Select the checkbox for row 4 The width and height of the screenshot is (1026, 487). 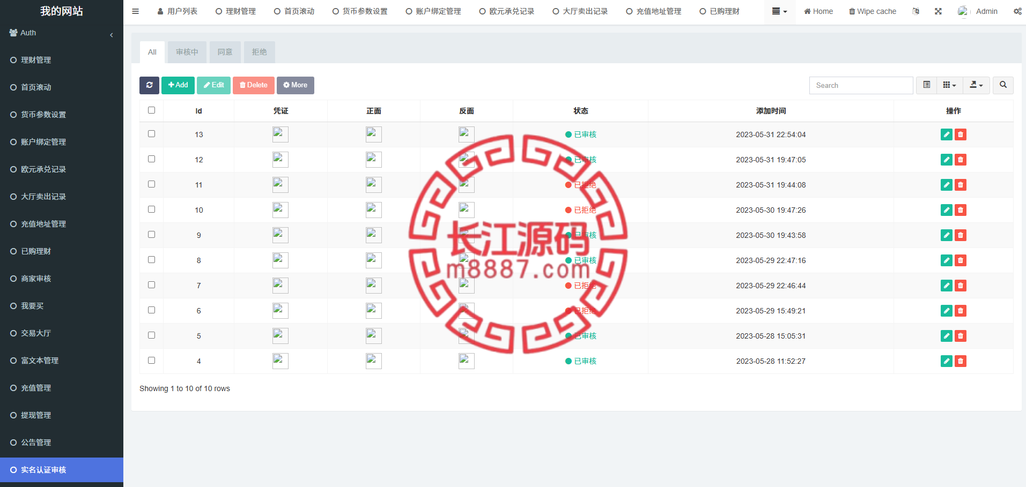[151, 361]
